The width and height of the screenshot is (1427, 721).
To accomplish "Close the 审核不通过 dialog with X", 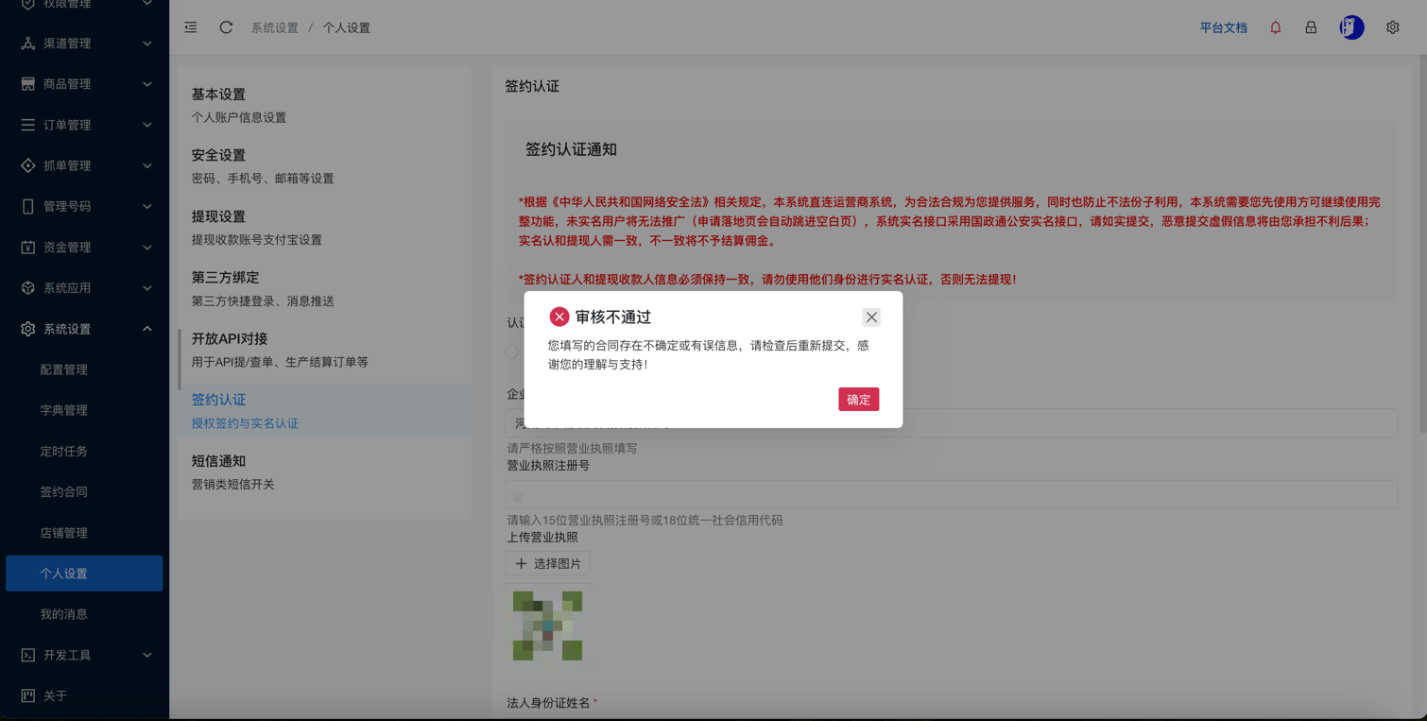I will click(x=871, y=318).
